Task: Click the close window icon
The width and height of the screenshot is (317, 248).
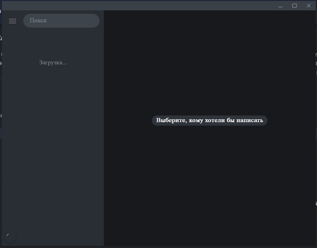Action: click(x=309, y=6)
